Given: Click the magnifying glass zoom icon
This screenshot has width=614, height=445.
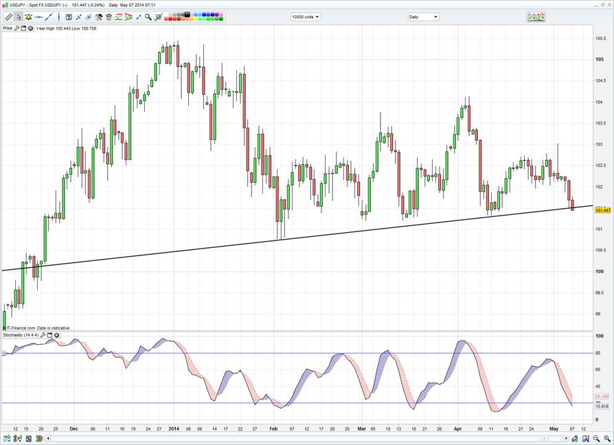Looking at the screenshot, I should coord(148,17).
